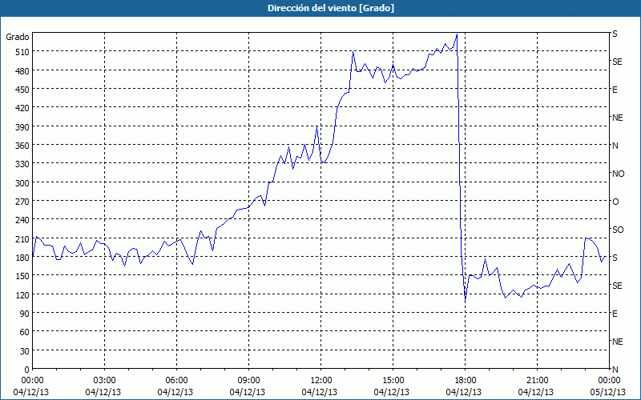Click the 0 y-axis origin value

pyautogui.click(x=27, y=370)
